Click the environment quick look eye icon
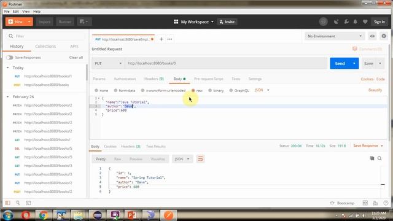Image resolution: width=393 pixels, height=221 pixels. [372, 36]
